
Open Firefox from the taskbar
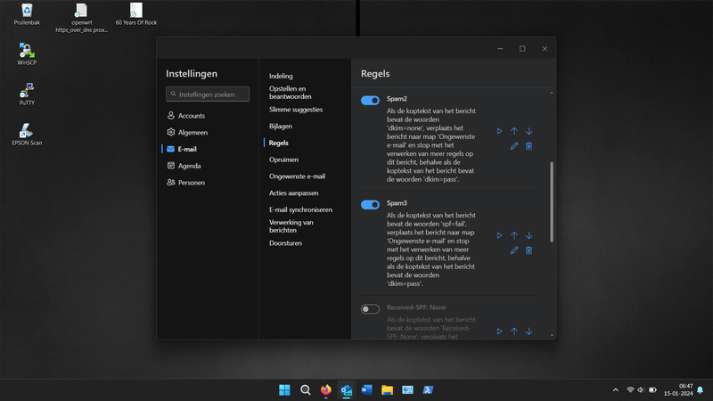[x=325, y=390]
